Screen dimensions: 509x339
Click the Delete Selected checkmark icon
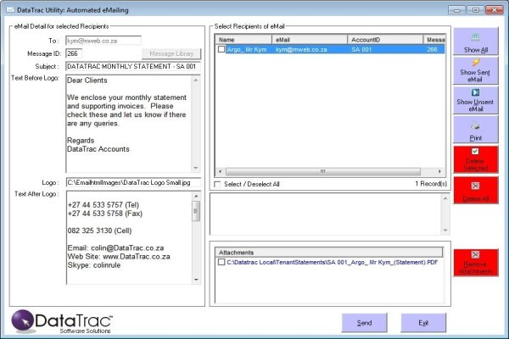click(x=475, y=151)
